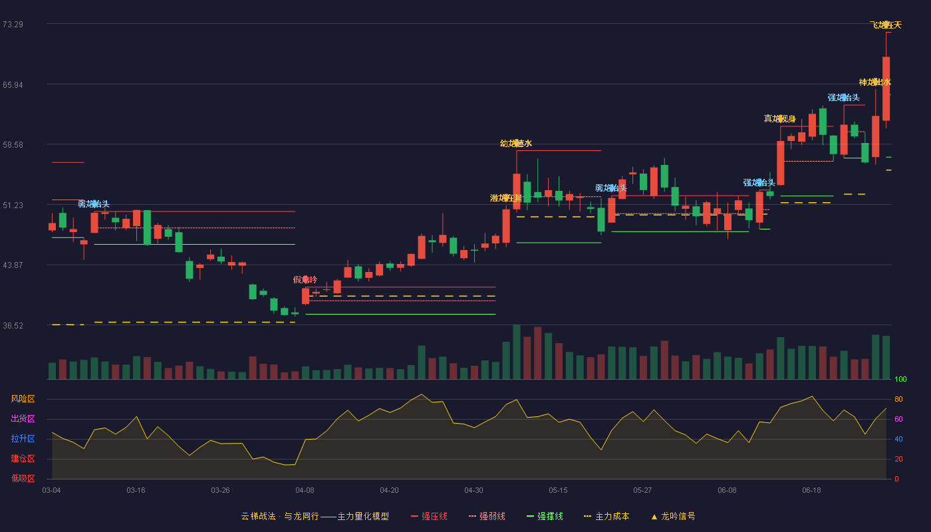Click the 出货区 zone label
The height and width of the screenshot is (532, 931).
[x=23, y=419]
